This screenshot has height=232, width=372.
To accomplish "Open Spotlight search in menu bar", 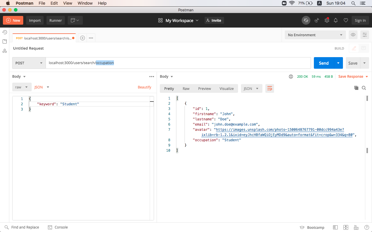I will [353, 3].
